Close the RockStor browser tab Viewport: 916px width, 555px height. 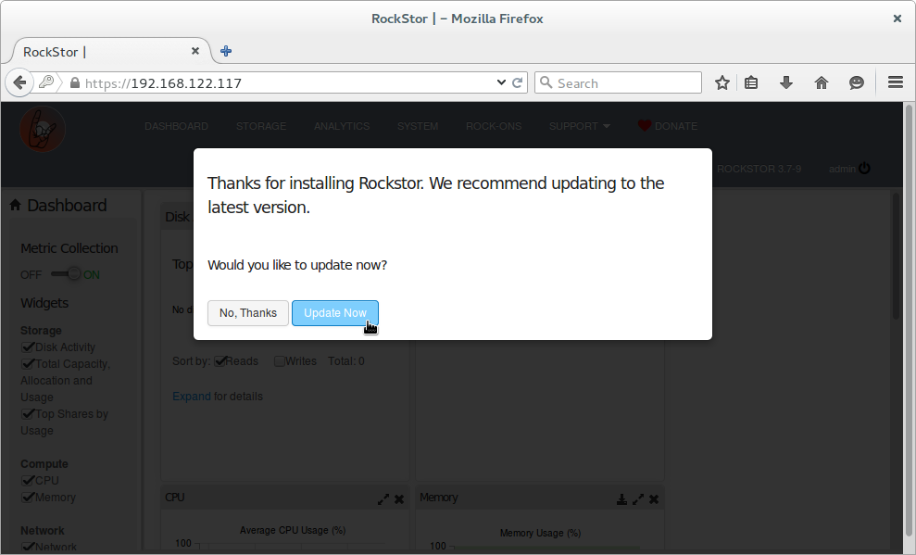pos(195,51)
